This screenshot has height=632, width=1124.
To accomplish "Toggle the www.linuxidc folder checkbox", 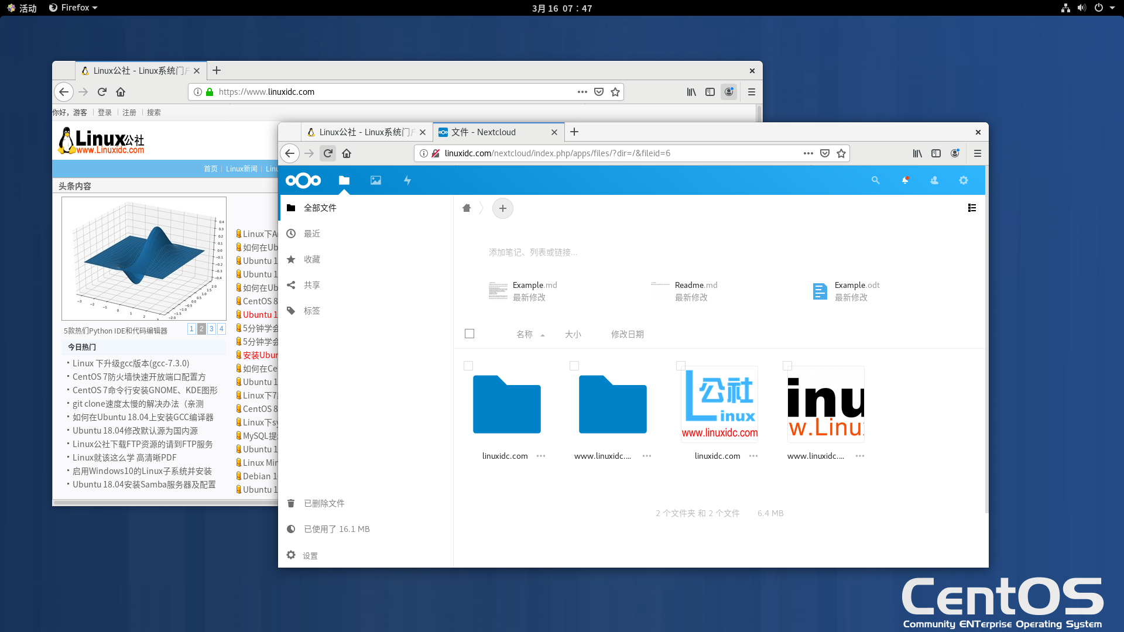I will [x=574, y=365].
